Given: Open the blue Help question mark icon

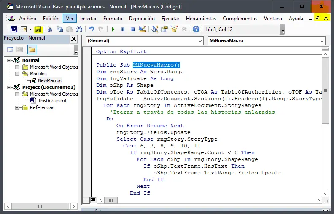Looking at the screenshot, I should click(x=196, y=29).
